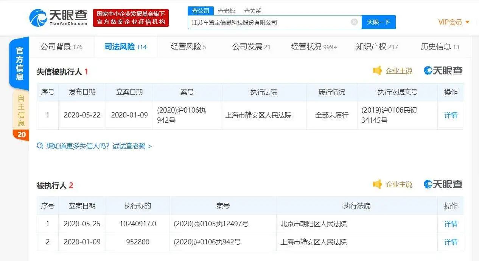Clear the search field with the X icon
The image size is (479, 261).
354,22
